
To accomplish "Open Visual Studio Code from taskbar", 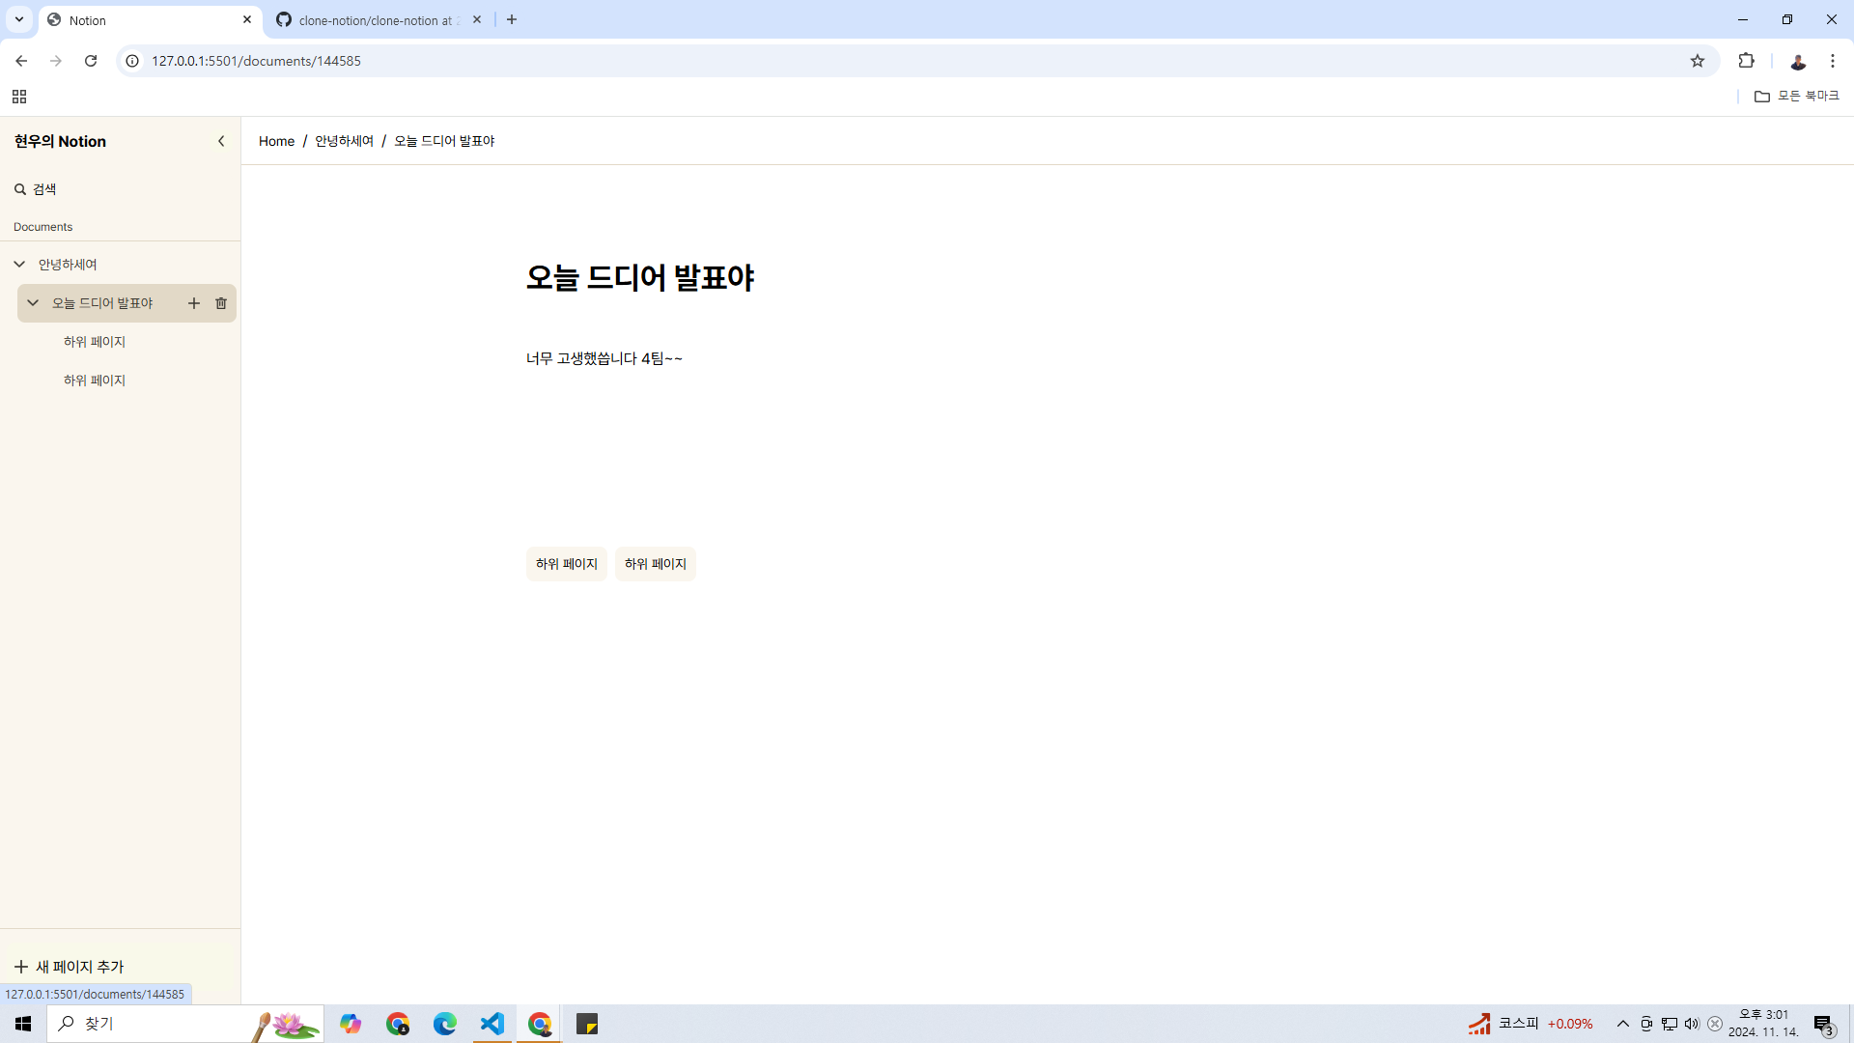I will (x=492, y=1024).
